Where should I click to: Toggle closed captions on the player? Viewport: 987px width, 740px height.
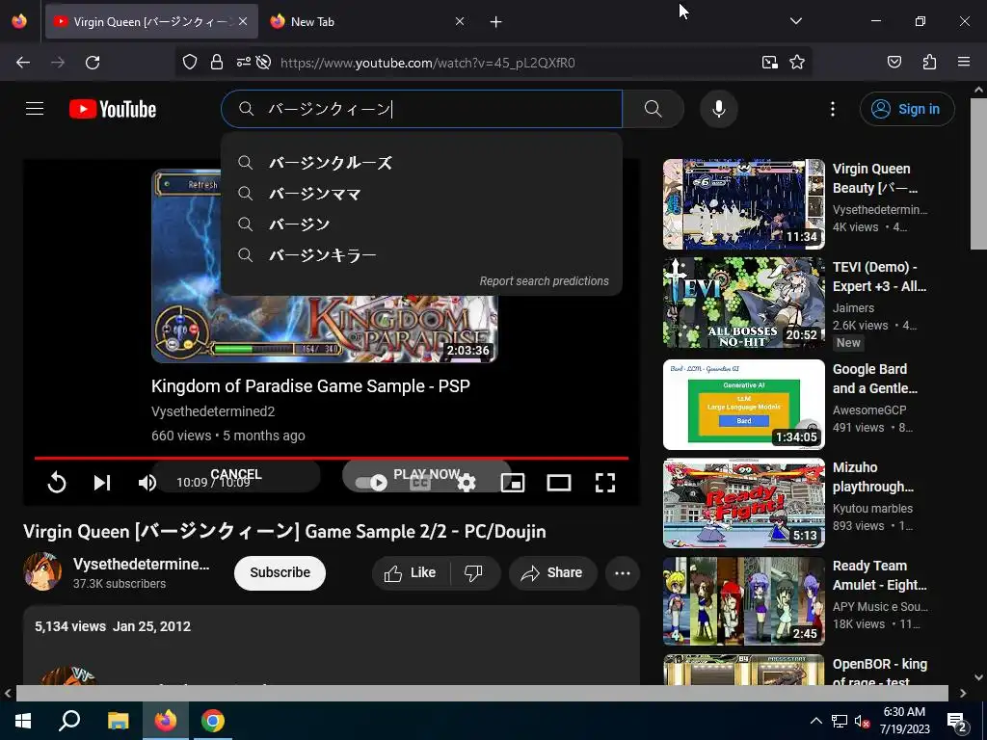pos(420,483)
